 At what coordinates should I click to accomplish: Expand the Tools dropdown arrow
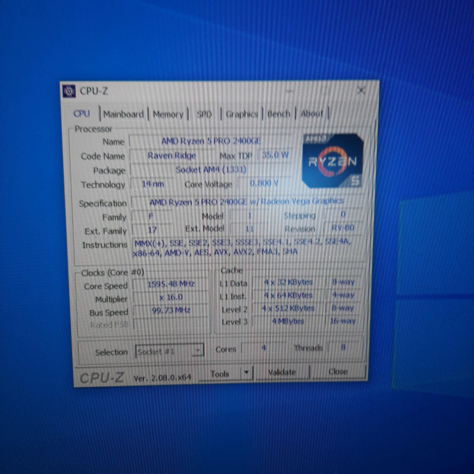point(247,373)
